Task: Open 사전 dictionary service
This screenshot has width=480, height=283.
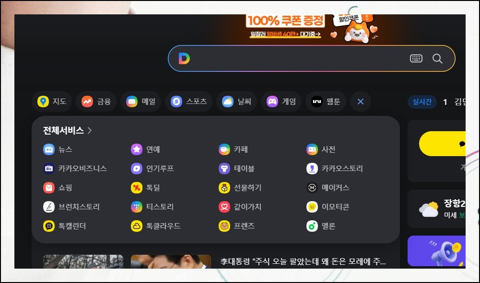Action: tap(321, 149)
